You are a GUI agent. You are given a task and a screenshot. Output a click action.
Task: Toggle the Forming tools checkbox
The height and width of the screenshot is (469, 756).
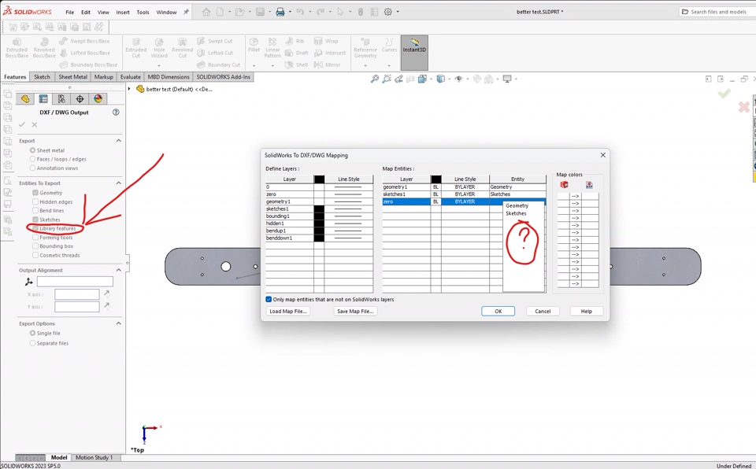coord(35,238)
